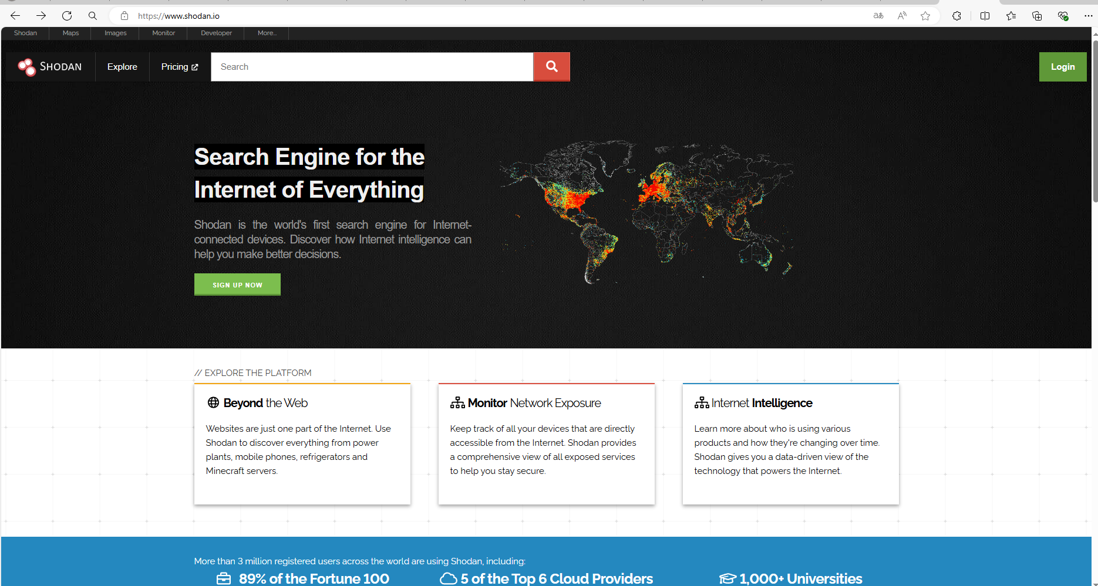The image size is (1098, 586).
Task: Open split screen view
Action: pos(985,16)
